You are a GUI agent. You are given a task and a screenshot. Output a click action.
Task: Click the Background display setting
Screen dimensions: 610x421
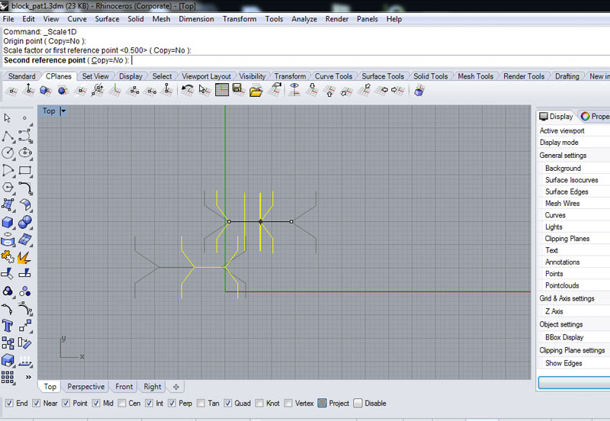(563, 168)
